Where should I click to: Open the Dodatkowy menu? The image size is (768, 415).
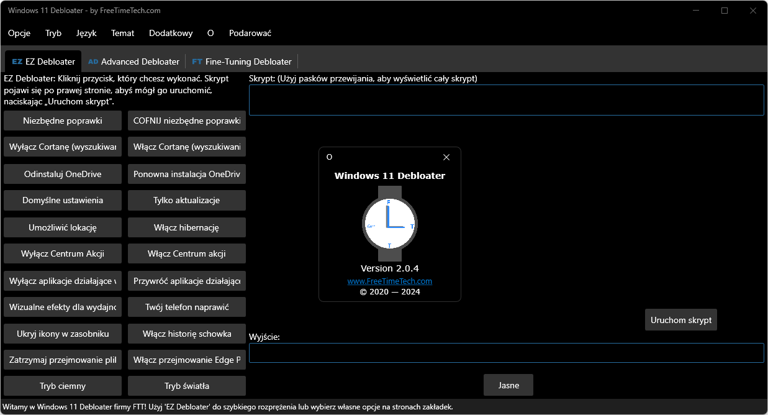(171, 33)
